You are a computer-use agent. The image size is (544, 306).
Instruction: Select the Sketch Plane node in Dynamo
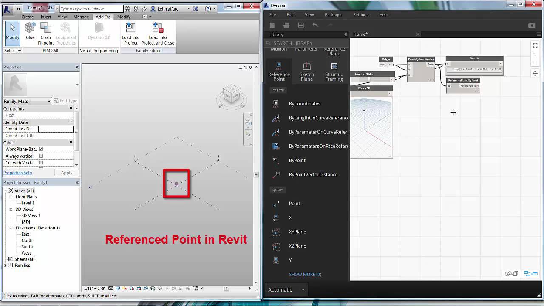tap(306, 71)
